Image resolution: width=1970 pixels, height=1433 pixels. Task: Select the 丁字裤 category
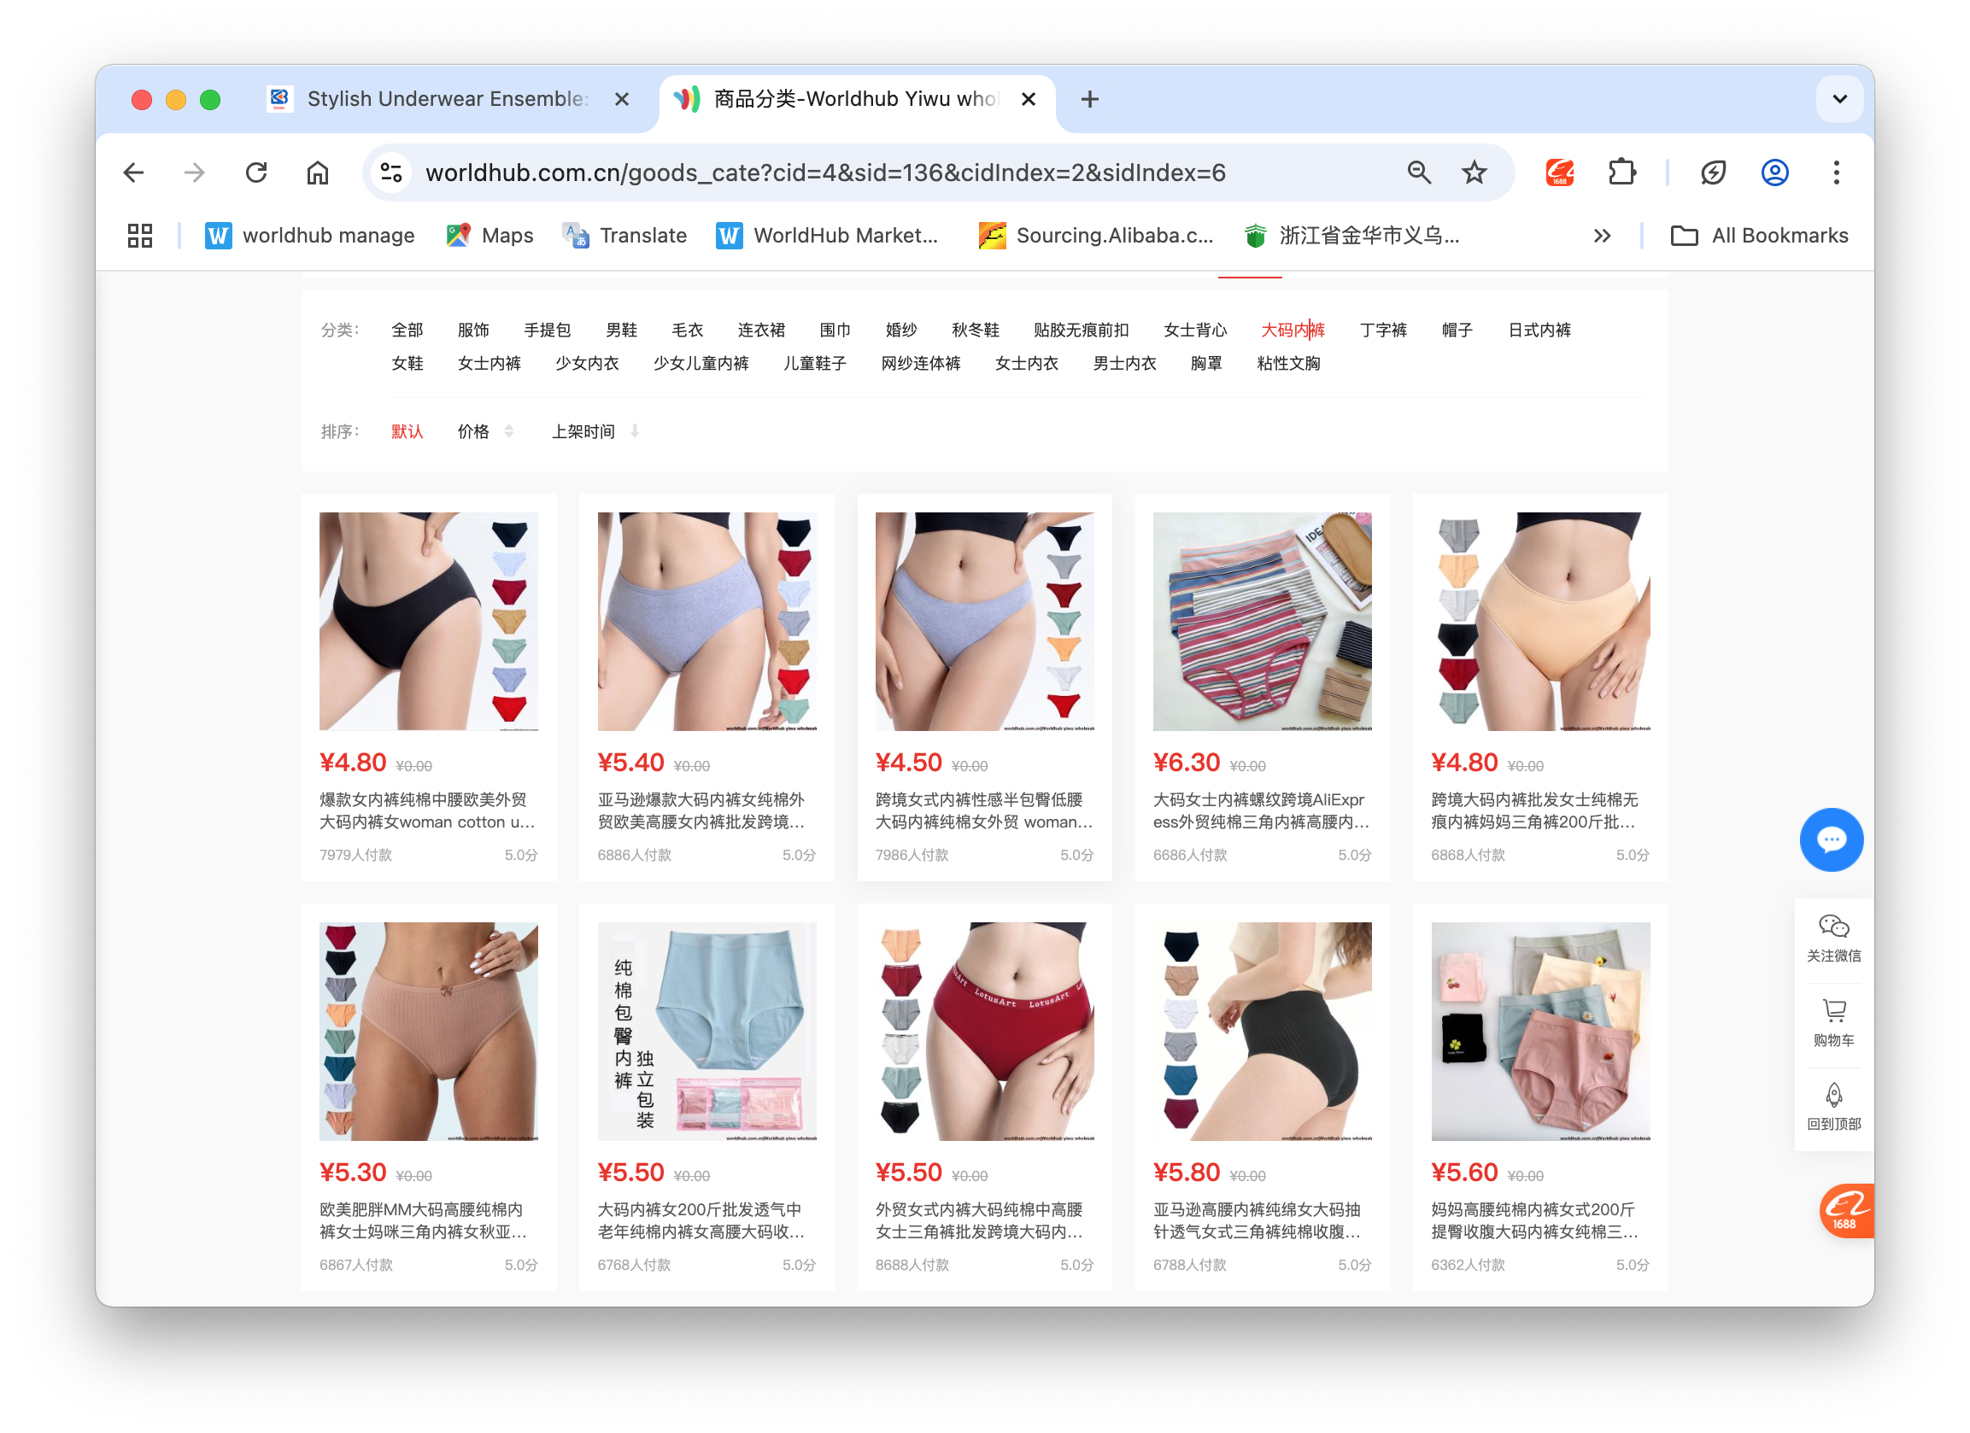coord(1383,330)
